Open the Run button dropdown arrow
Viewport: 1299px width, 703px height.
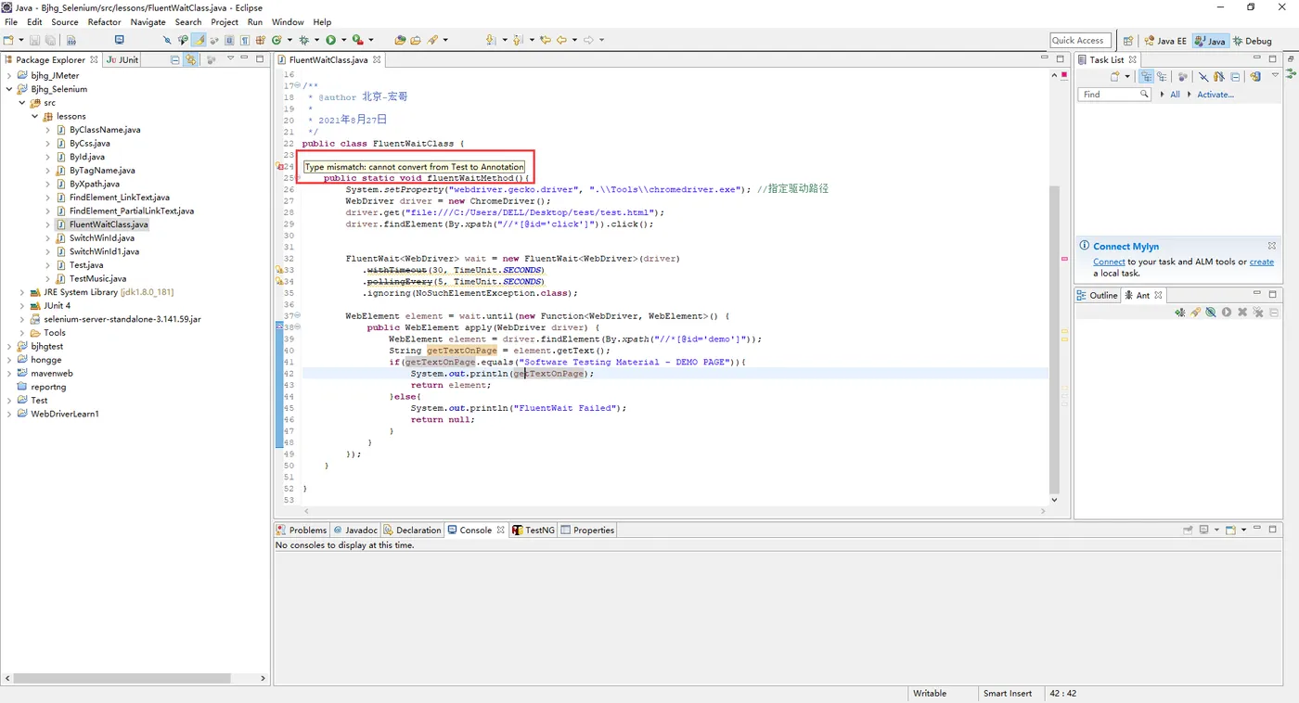click(x=342, y=40)
